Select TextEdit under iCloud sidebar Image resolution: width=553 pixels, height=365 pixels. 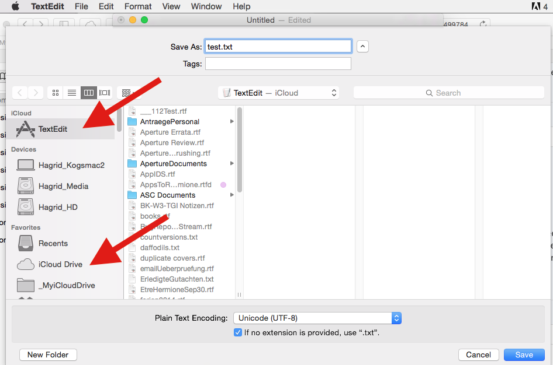tap(61, 129)
